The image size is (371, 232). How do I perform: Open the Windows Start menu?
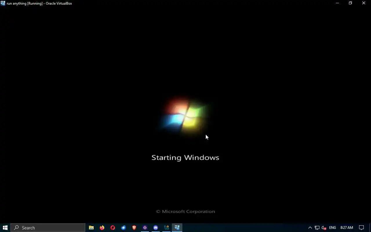click(x=5, y=228)
